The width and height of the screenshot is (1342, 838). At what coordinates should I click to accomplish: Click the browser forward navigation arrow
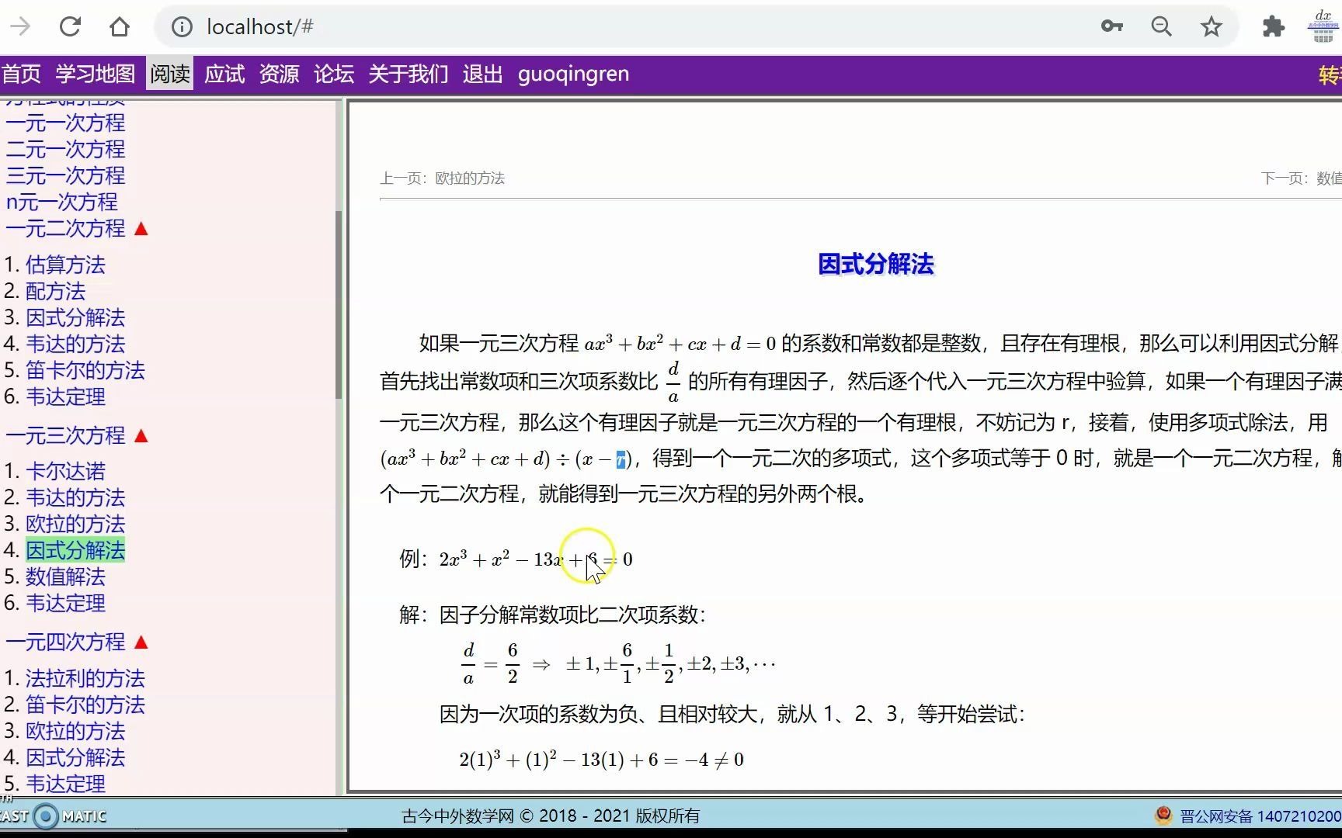(20, 26)
